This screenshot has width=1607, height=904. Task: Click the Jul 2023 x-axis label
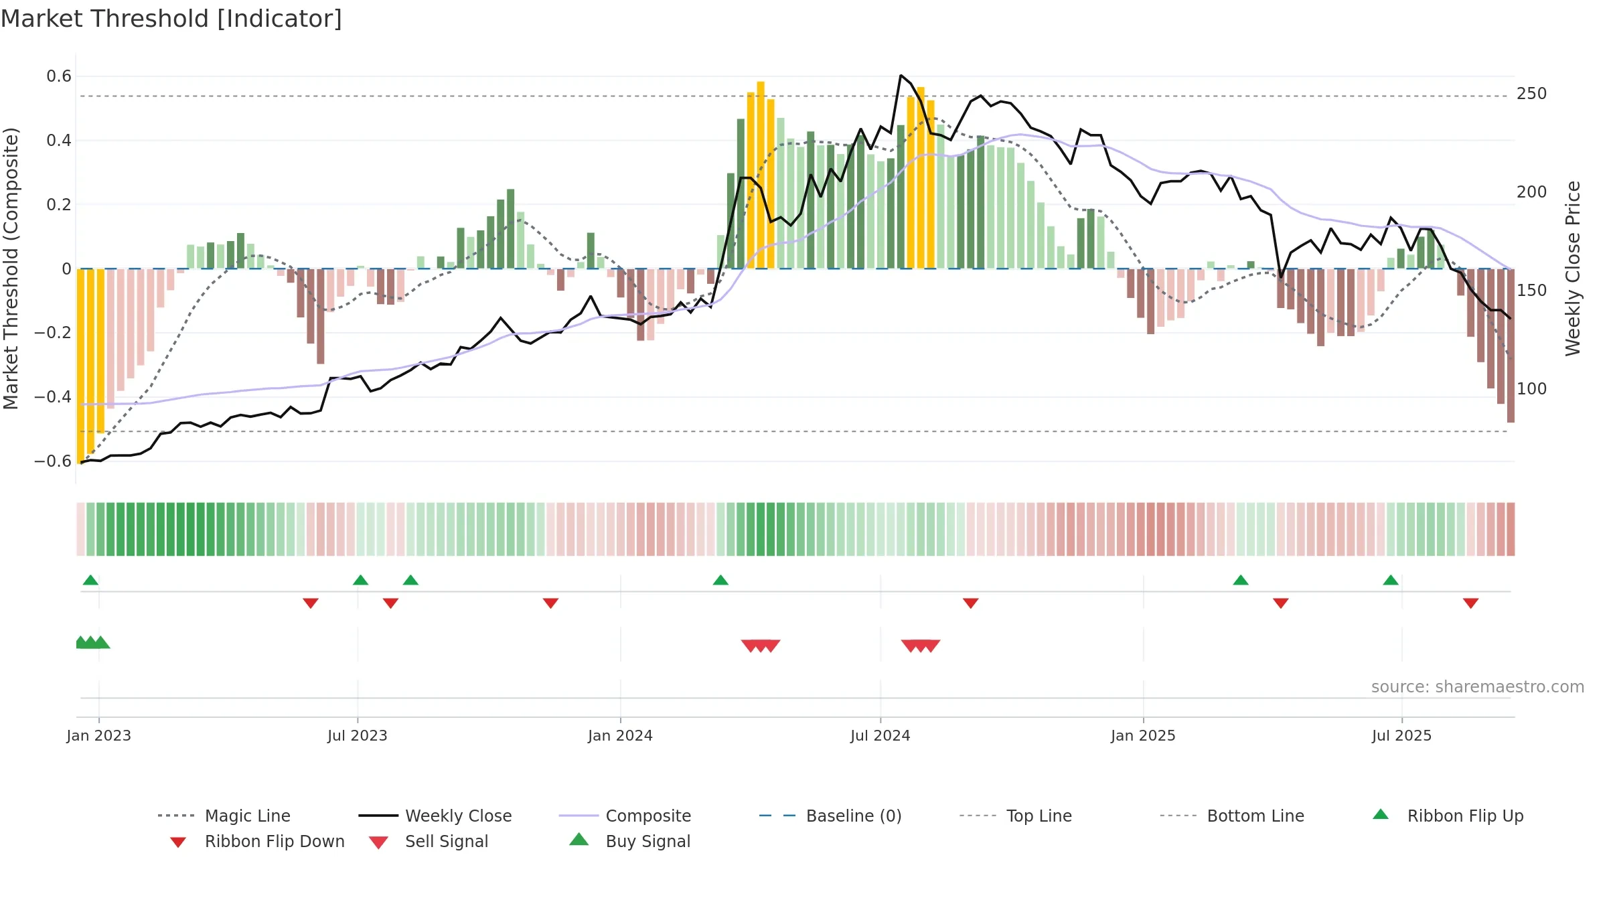point(358,735)
